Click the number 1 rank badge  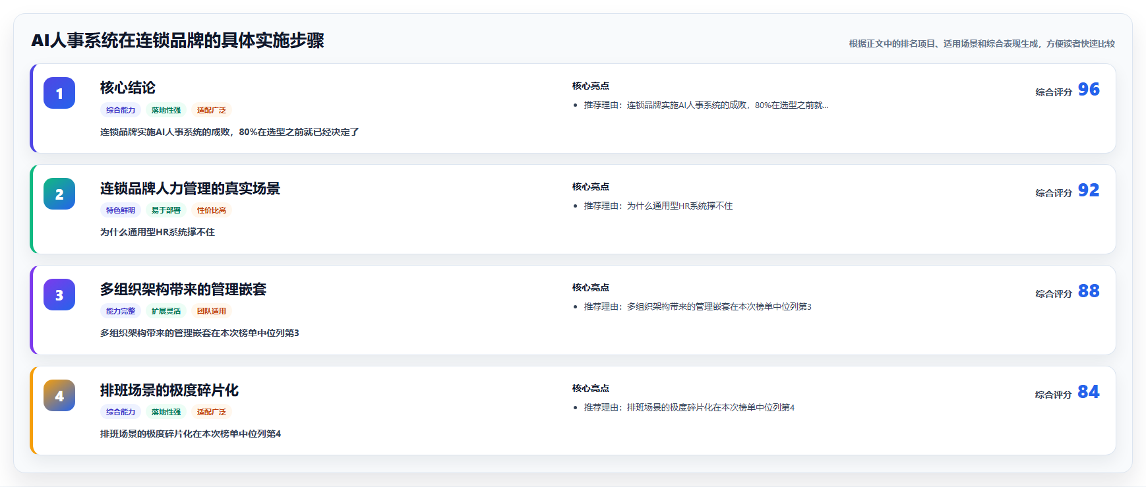pyautogui.click(x=59, y=93)
